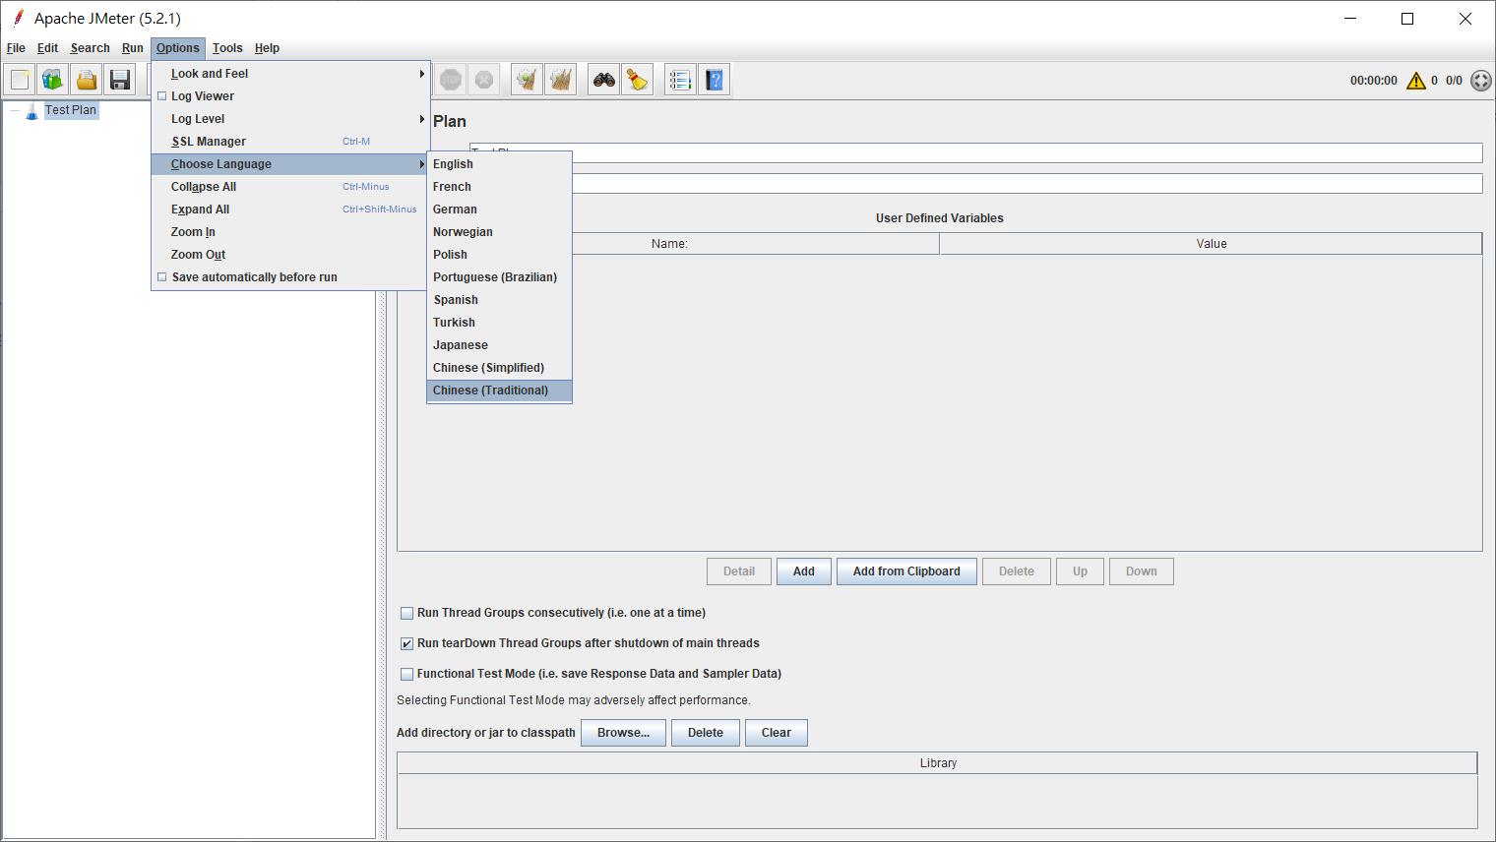This screenshot has width=1496, height=842.
Task: Select Portuguese (Brazilian) language
Action: point(499,277)
